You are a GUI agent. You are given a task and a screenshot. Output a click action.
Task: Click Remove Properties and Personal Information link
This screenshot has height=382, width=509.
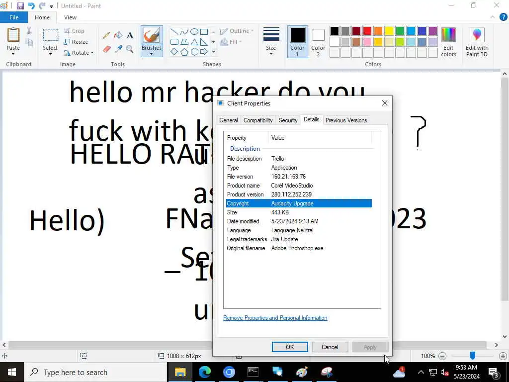click(x=275, y=318)
